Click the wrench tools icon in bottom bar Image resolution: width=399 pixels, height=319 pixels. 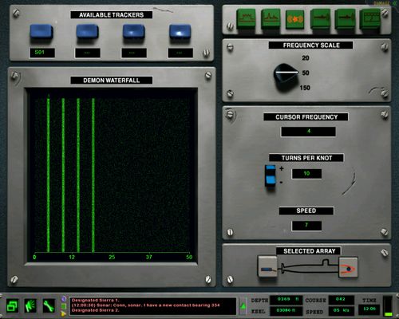coord(49,305)
